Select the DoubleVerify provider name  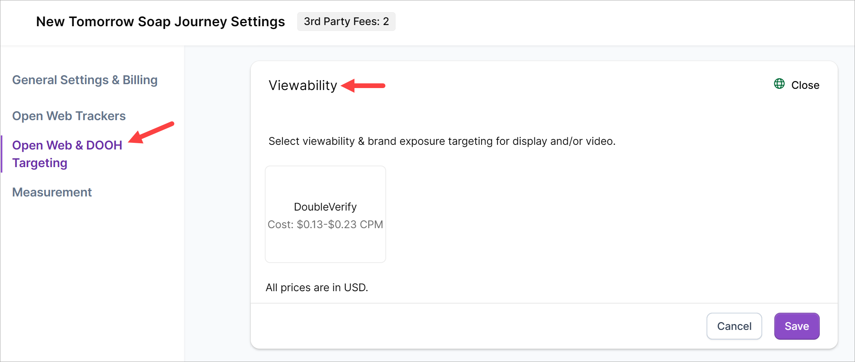(x=325, y=207)
